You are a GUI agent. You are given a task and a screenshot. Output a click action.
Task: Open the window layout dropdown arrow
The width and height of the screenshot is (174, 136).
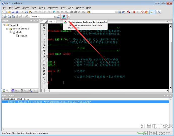pos(155,12)
